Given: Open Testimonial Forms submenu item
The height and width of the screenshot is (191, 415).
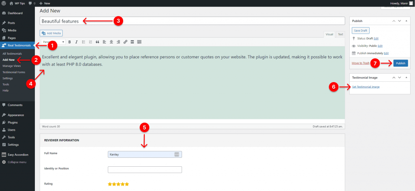Looking at the screenshot, I should click(14, 72).
